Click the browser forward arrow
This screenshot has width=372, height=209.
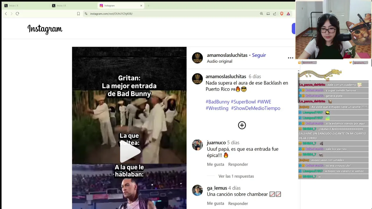click(12, 14)
